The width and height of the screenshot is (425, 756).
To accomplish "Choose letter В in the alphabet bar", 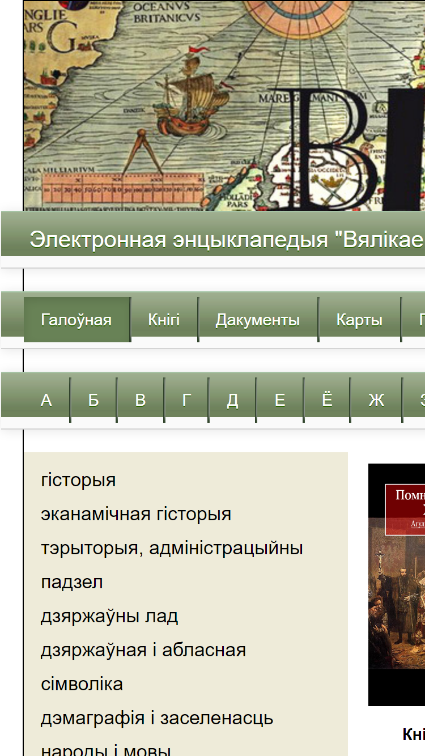I will pyautogui.click(x=141, y=400).
